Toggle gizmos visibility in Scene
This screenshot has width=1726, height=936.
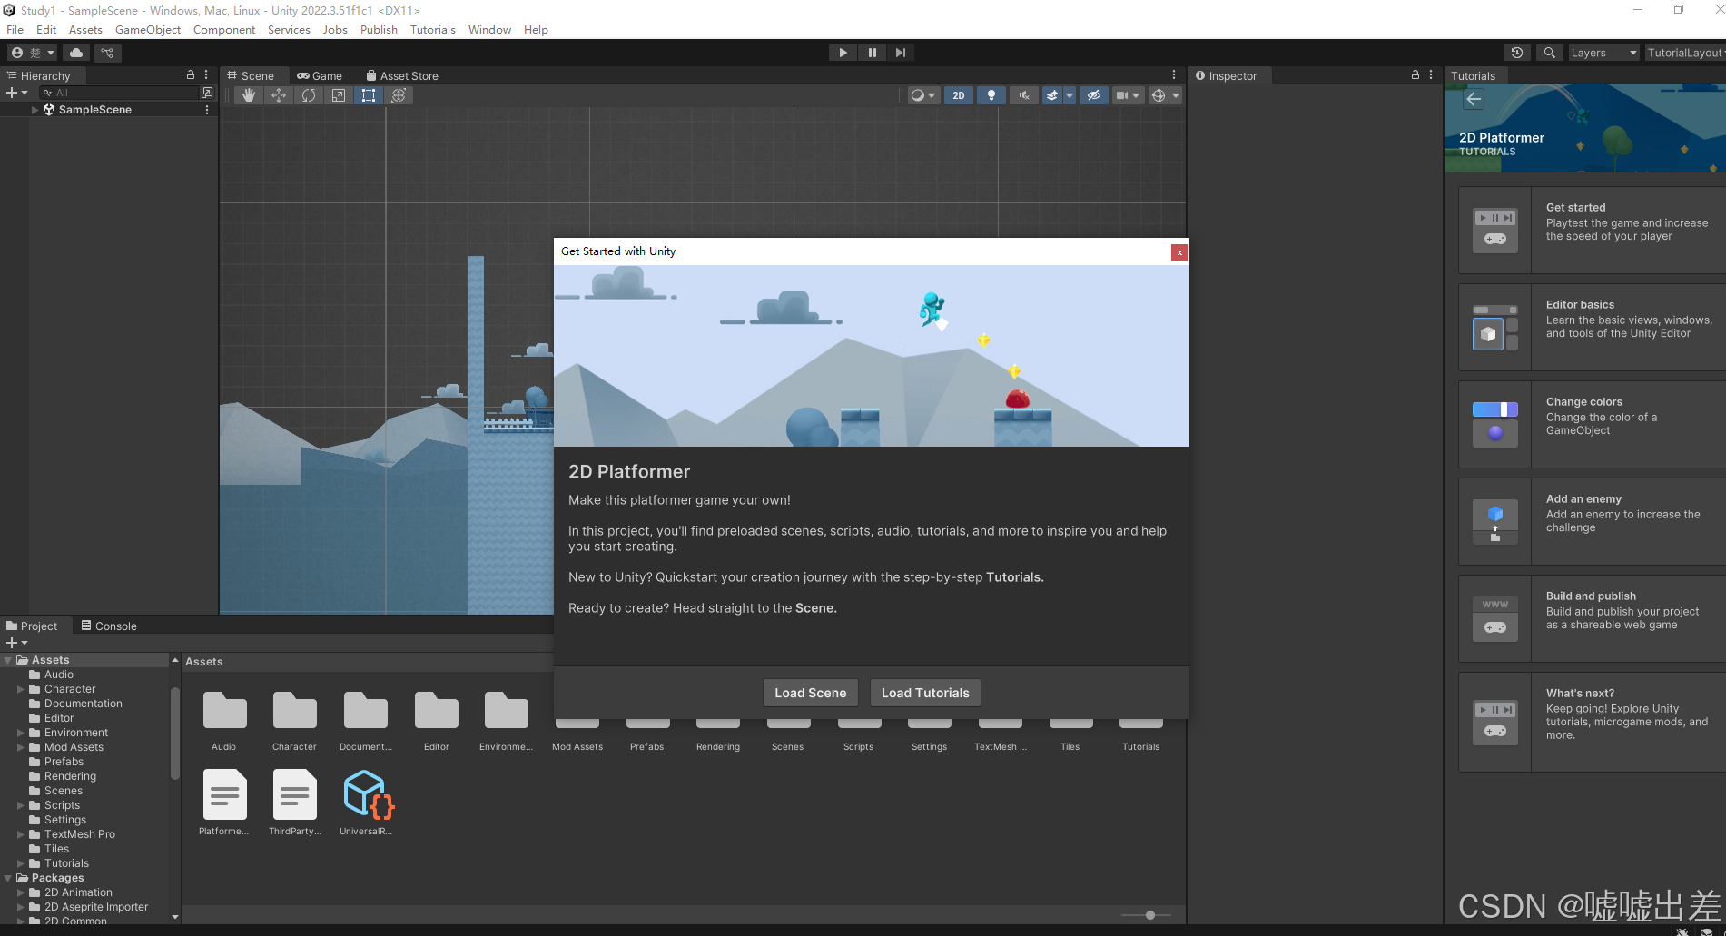click(x=1158, y=95)
